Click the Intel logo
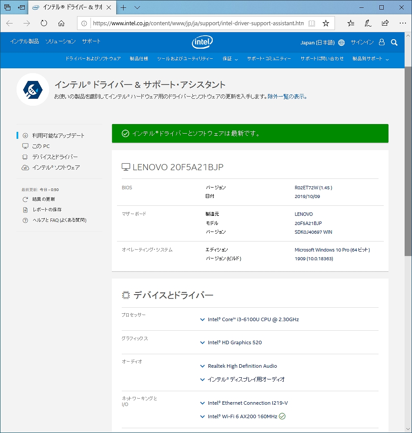Viewport: 412px width, 433px height. (202, 42)
